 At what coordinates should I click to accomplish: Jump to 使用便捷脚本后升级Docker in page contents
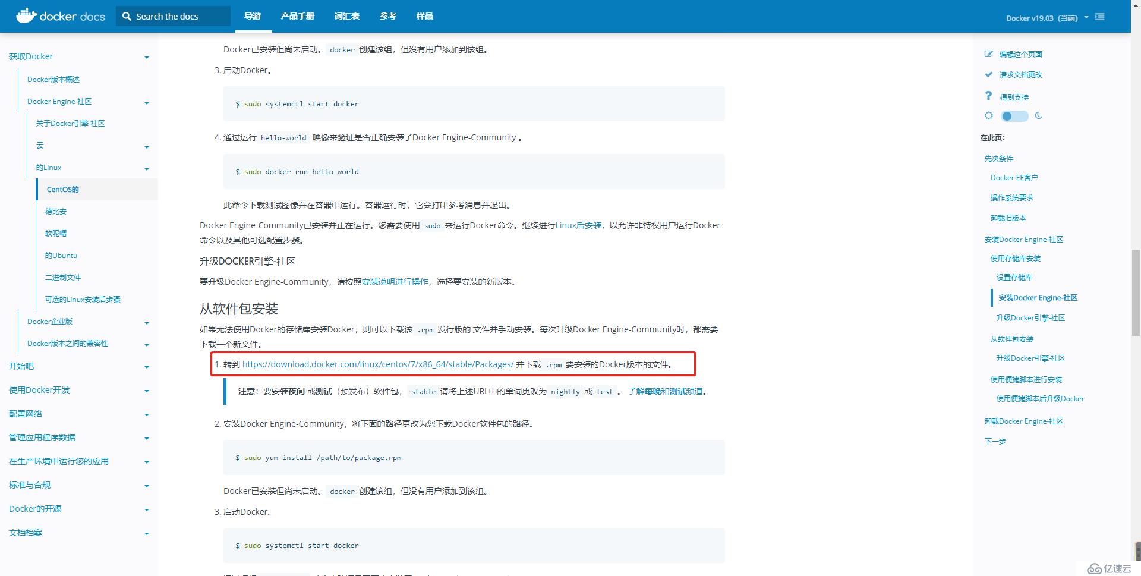coord(1041,398)
